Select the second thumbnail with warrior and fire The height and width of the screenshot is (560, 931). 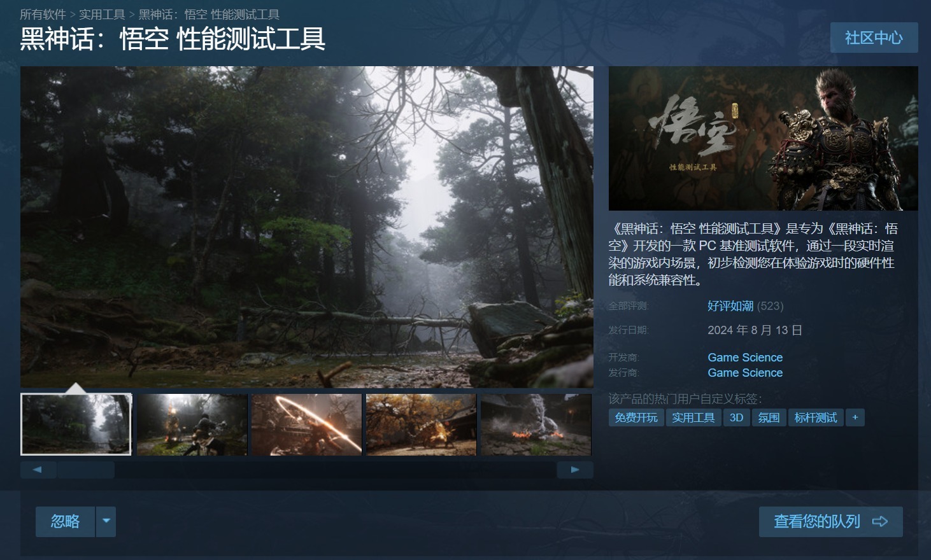tap(192, 424)
